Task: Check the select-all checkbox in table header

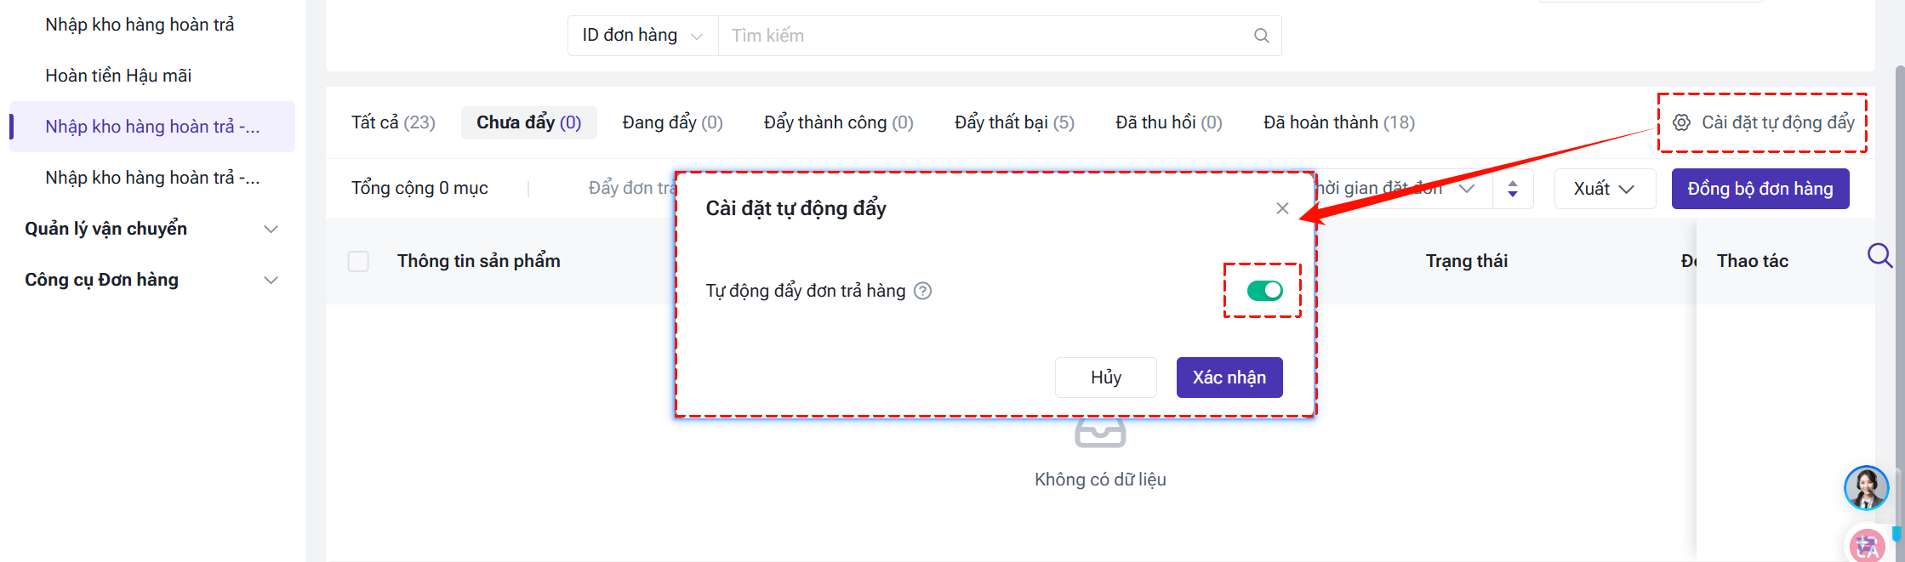Action: coord(358,261)
